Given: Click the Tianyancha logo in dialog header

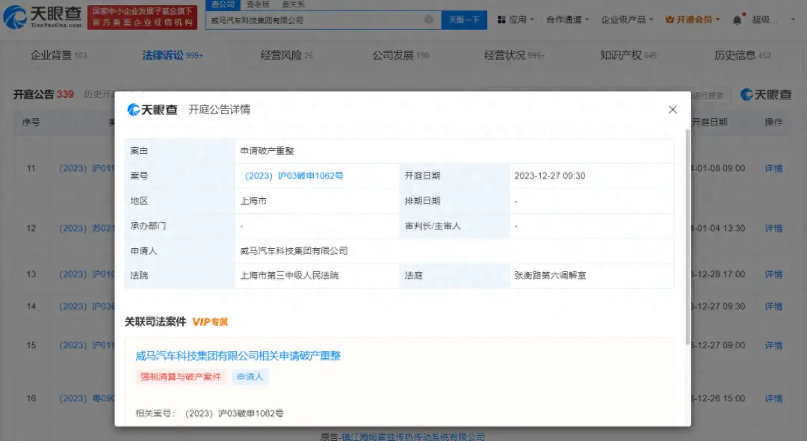Looking at the screenshot, I should coord(152,110).
